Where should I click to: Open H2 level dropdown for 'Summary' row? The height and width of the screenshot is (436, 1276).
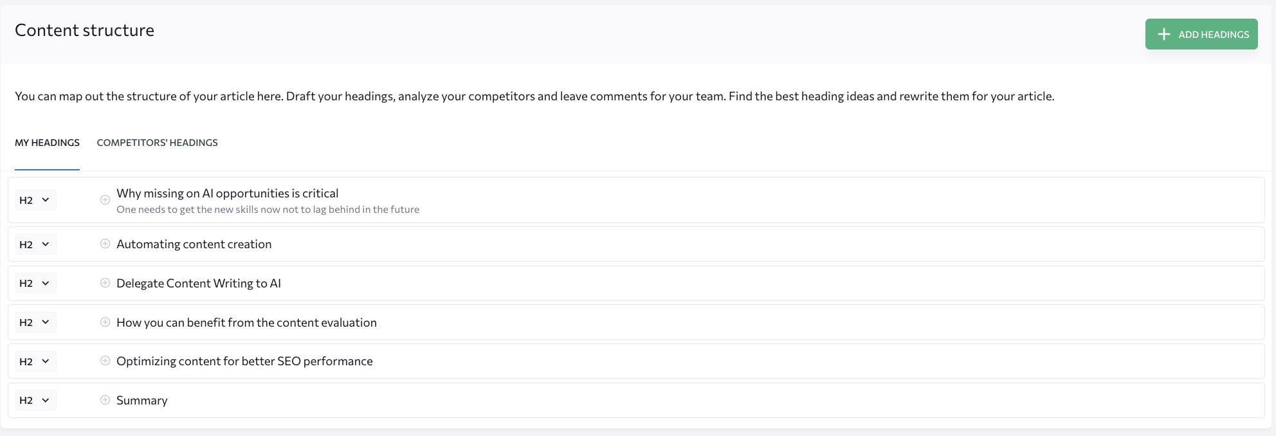pyautogui.click(x=35, y=400)
